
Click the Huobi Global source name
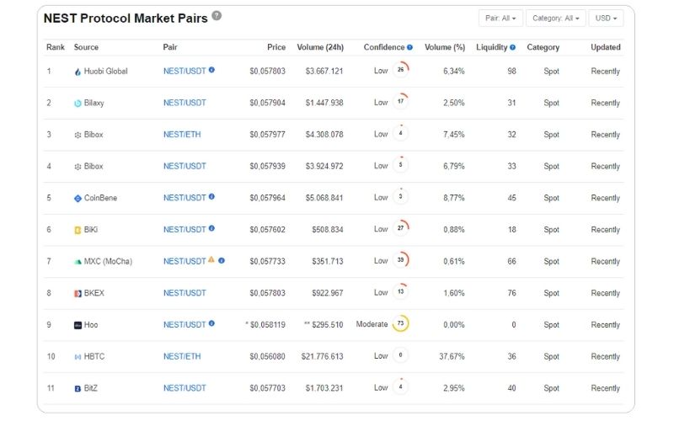click(x=106, y=72)
